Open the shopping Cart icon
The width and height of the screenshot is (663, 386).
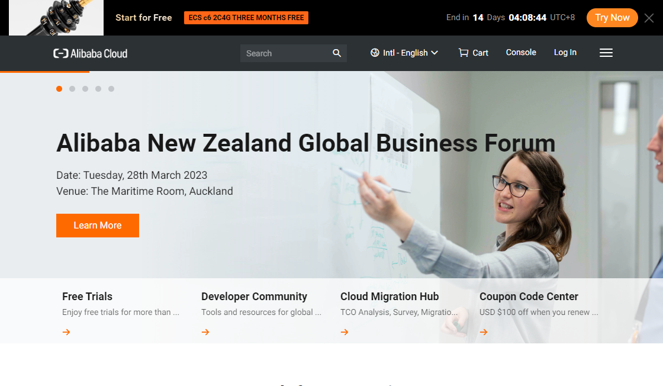[464, 53]
